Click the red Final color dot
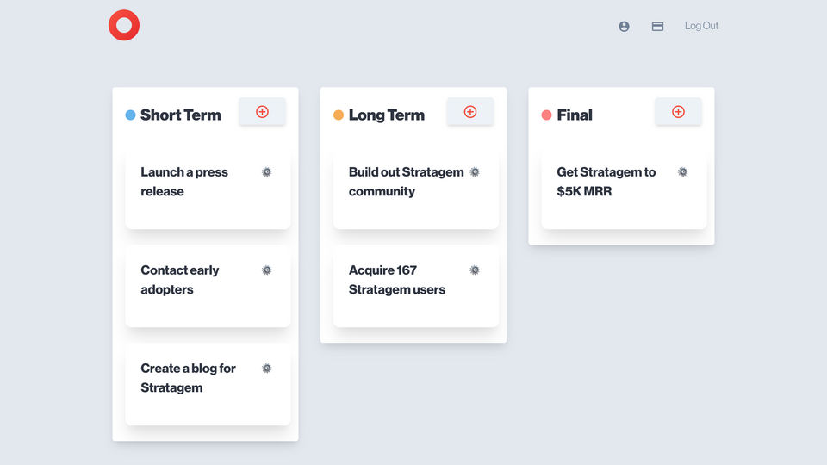 pos(546,115)
